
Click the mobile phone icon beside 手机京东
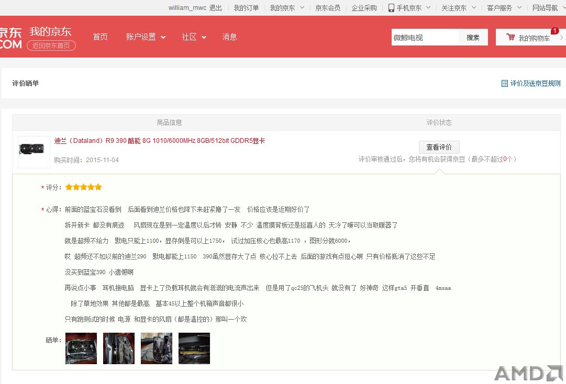pyautogui.click(x=391, y=8)
